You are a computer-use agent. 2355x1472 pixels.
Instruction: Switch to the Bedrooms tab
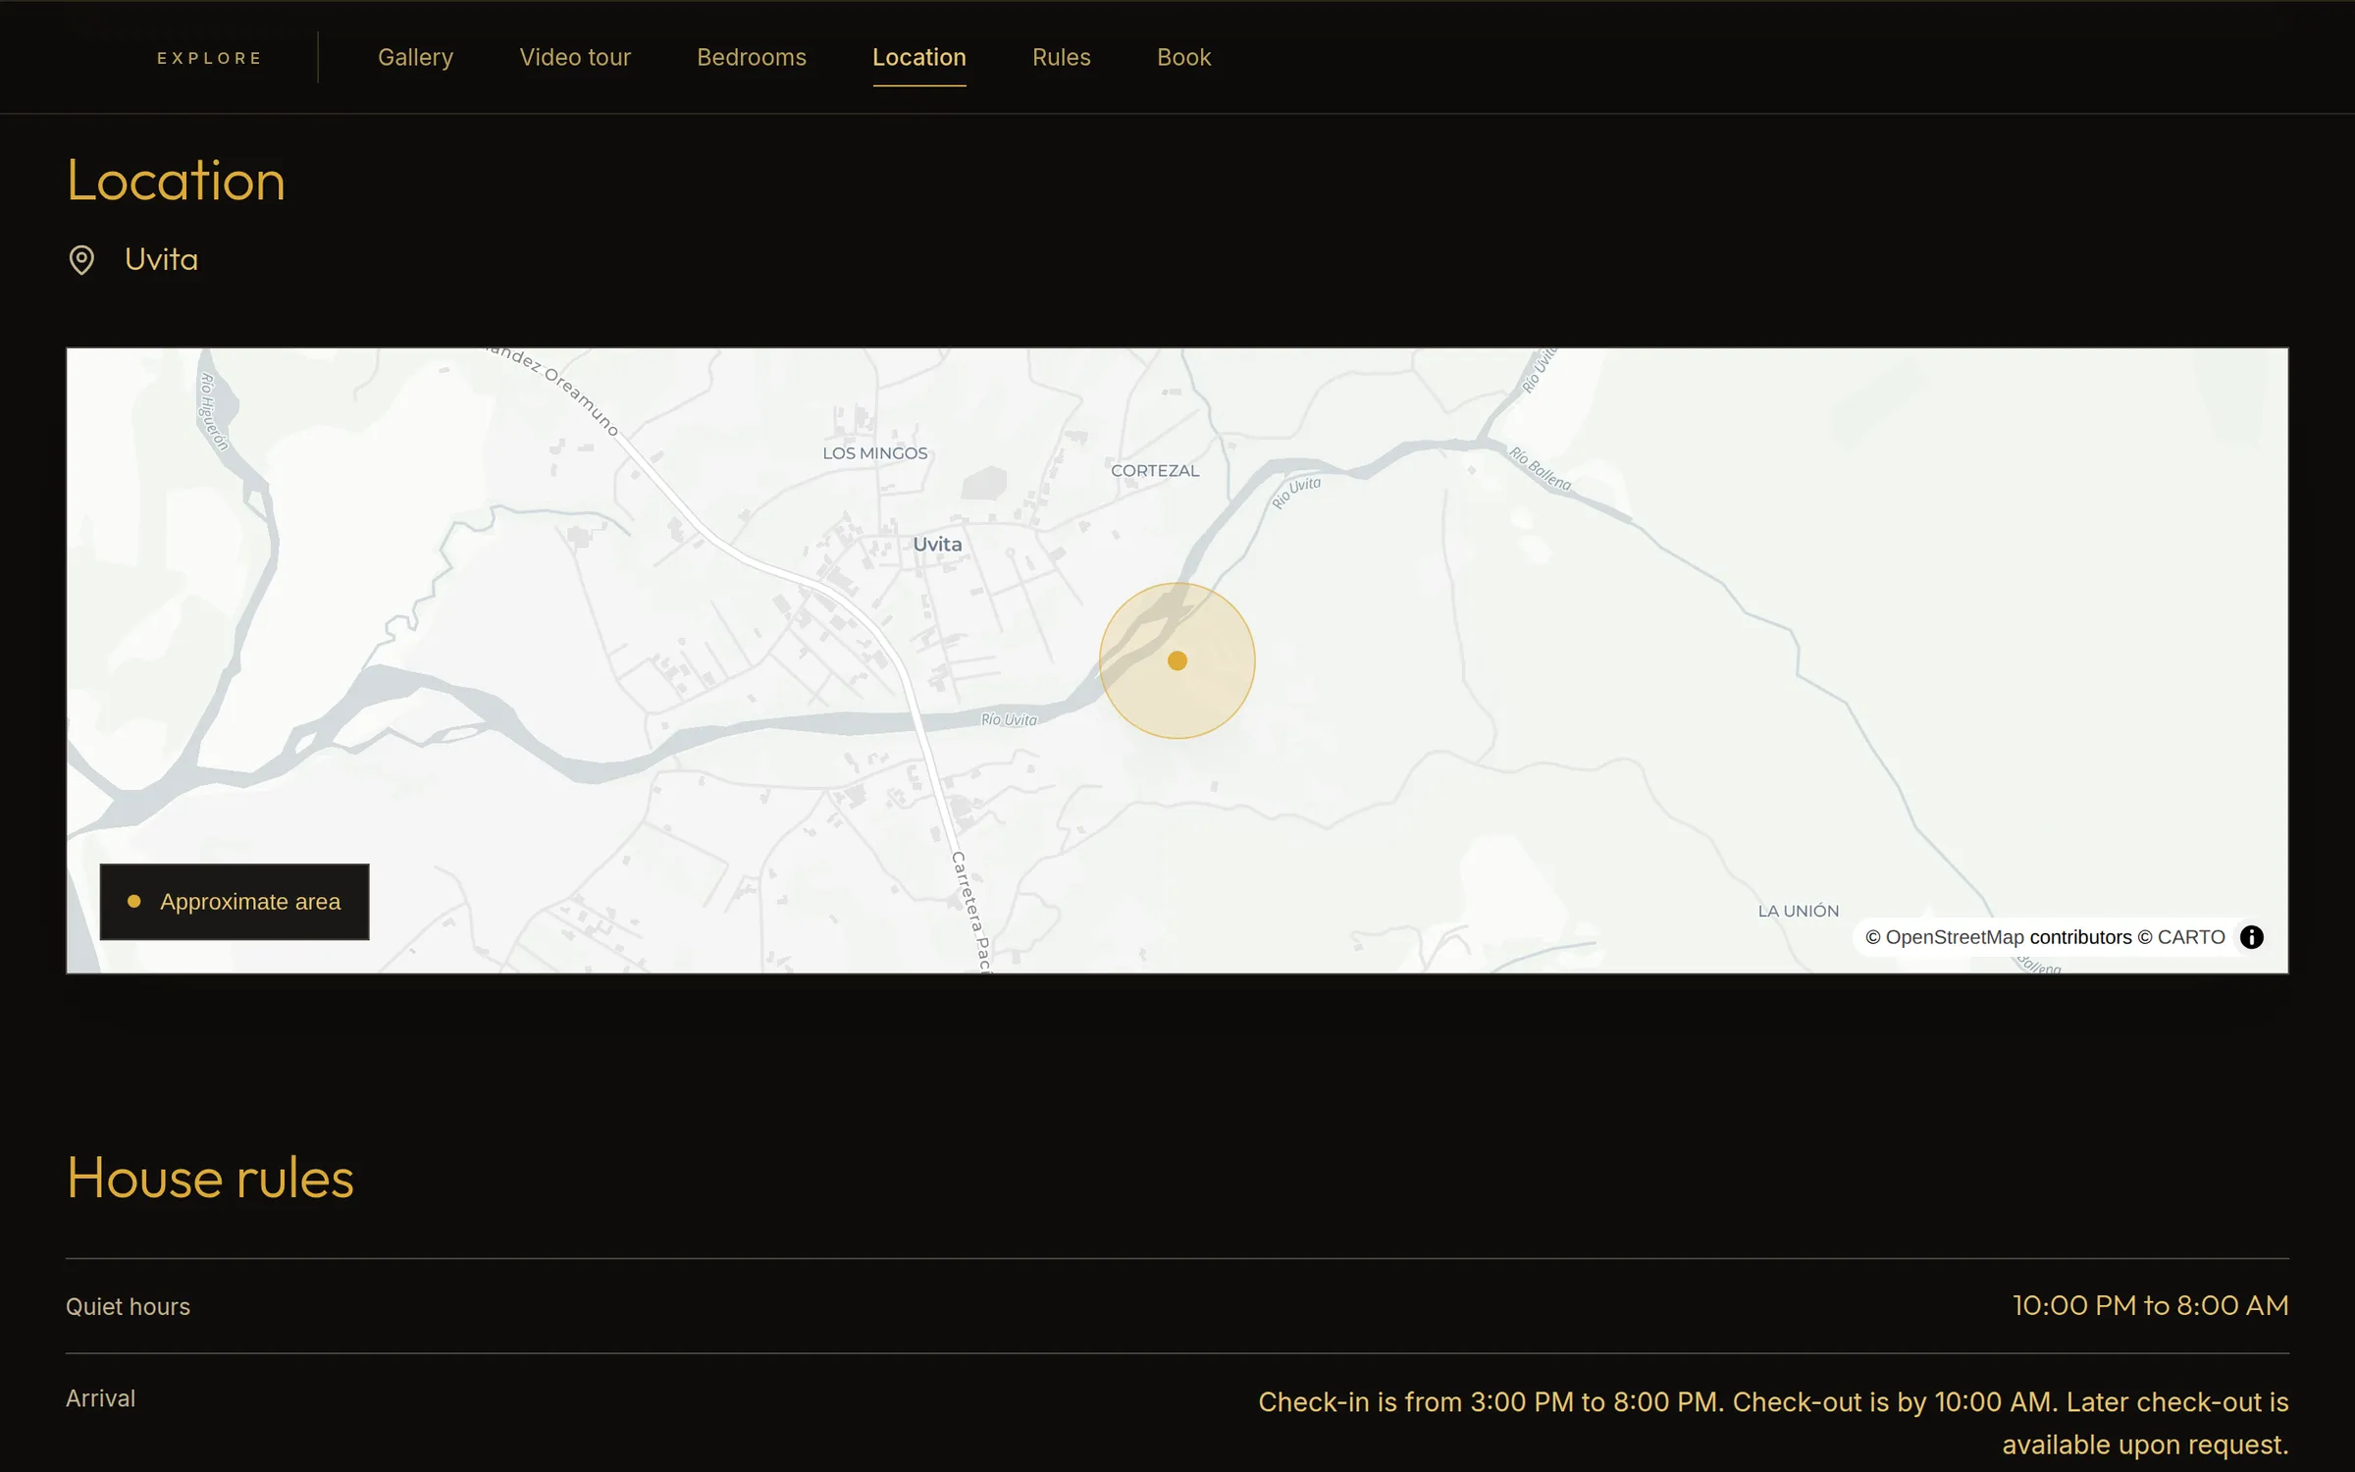(x=752, y=58)
